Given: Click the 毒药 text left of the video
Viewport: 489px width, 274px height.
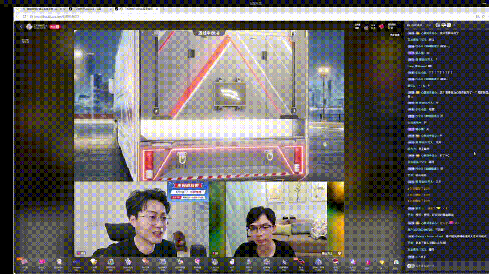Looking at the screenshot, I should 25,41.
